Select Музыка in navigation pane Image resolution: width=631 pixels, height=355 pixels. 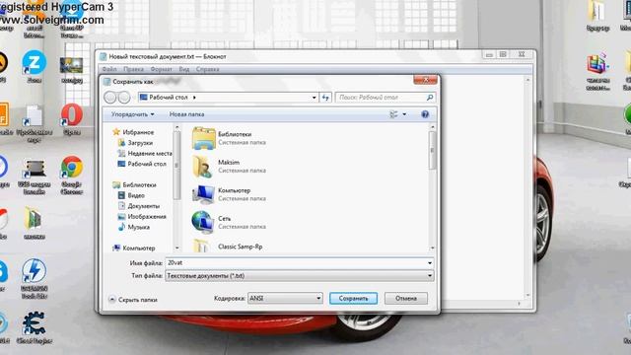coord(134,227)
